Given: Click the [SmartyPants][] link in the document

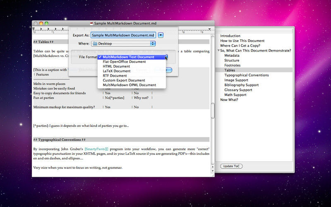Looking at the screenshot, I should [96, 149].
